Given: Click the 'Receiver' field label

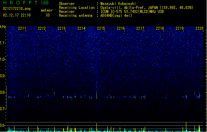Looking at the screenshot, I should [67, 12].
